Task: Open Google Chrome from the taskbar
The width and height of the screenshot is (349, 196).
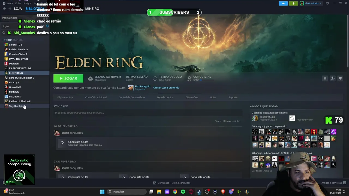Action: click(x=175, y=192)
